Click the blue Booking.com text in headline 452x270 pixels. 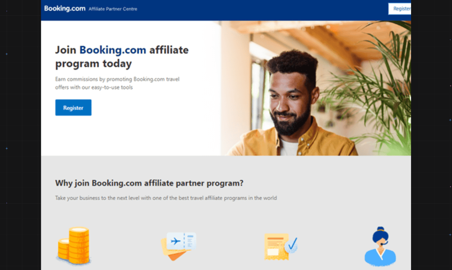pyautogui.click(x=113, y=50)
